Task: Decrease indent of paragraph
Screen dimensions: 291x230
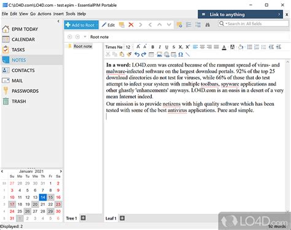Action: (x=271, y=47)
